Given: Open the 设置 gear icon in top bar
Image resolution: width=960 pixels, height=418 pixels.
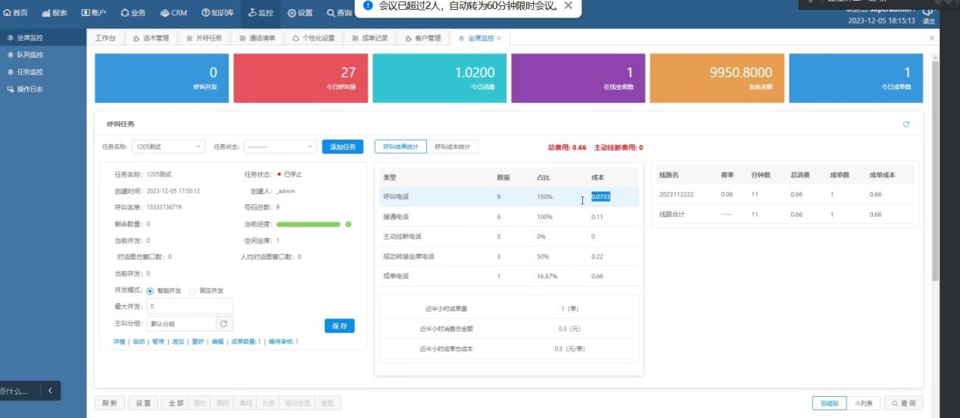Looking at the screenshot, I should click(x=292, y=13).
